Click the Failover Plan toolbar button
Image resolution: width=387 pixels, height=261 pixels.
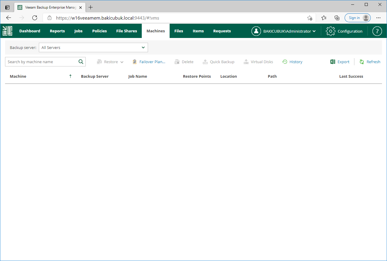(x=149, y=62)
